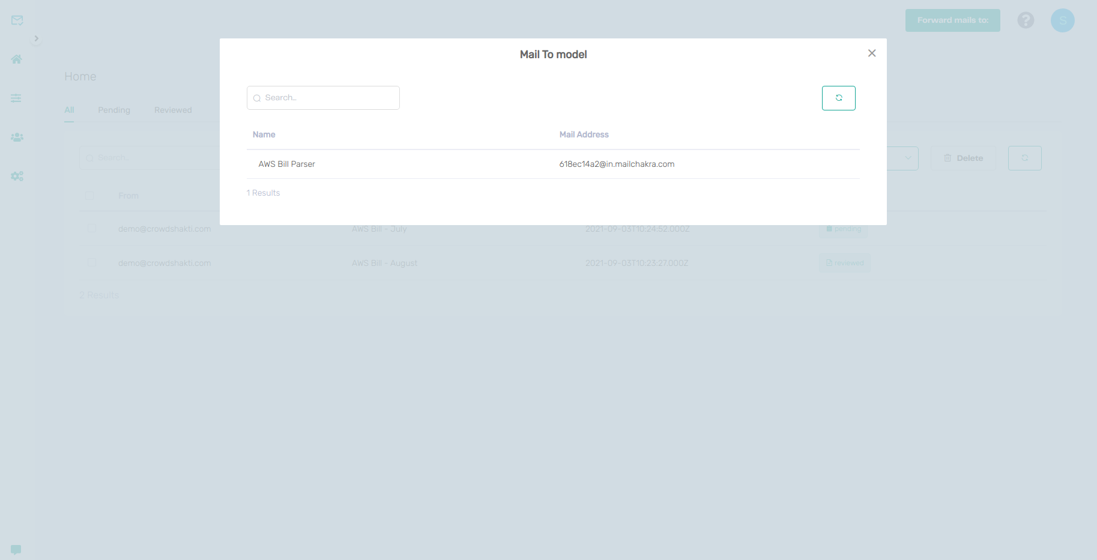1097x560 pixels.
Task: Switch to the All tab
Action: tap(69, 110)
